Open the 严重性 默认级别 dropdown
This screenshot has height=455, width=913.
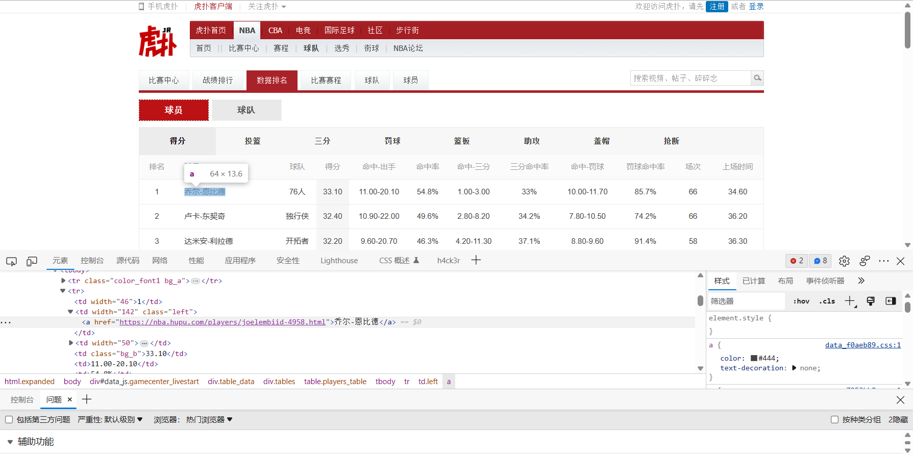pos(110,420)
